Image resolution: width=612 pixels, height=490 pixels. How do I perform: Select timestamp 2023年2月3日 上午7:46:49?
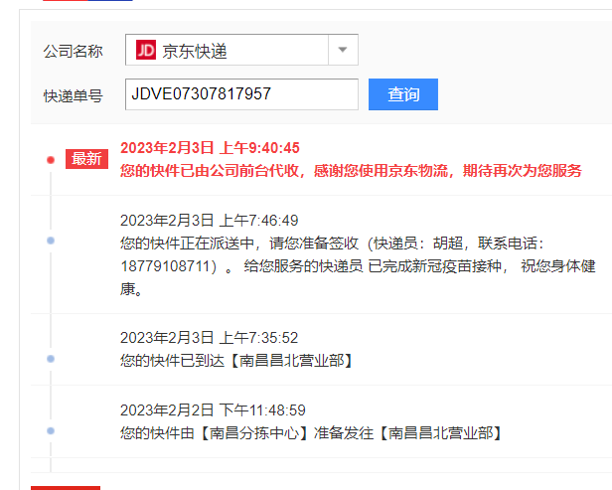[x=209, y=221]
